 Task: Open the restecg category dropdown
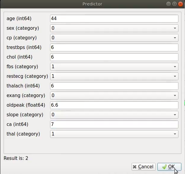(x=114, y=76)
